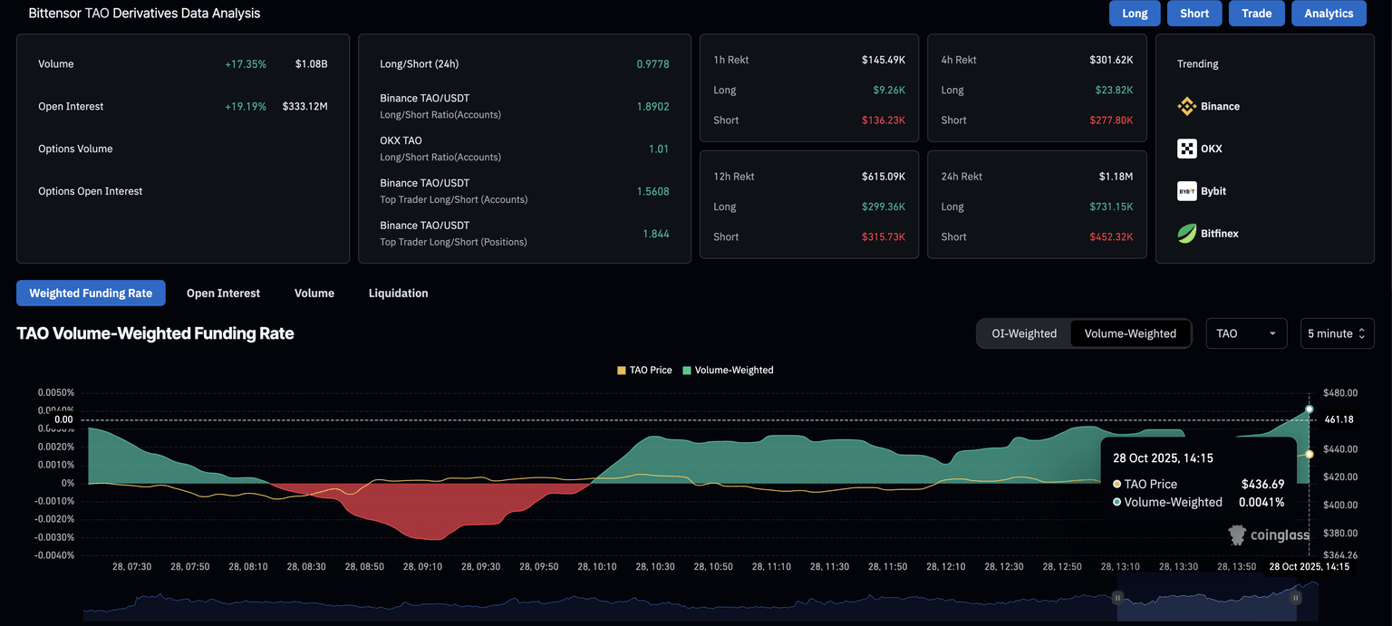Click the Trade button
The width and height of the screenshot is (1392, 626).
coord(1256,14)
